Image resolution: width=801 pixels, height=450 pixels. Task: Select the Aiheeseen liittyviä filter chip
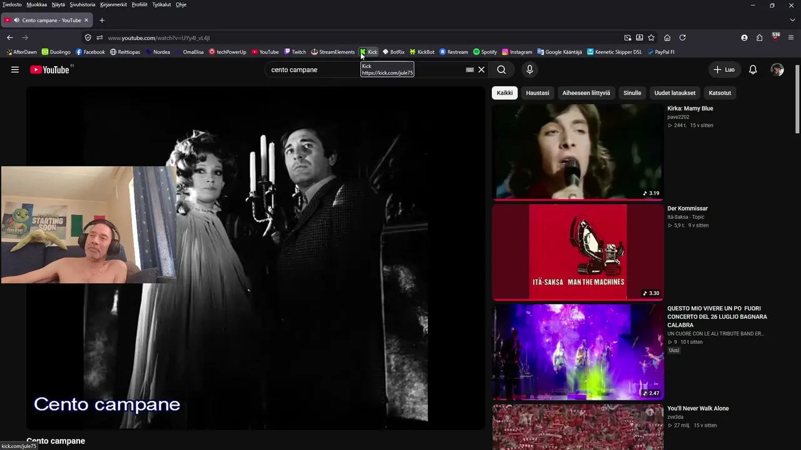point(586,93)
